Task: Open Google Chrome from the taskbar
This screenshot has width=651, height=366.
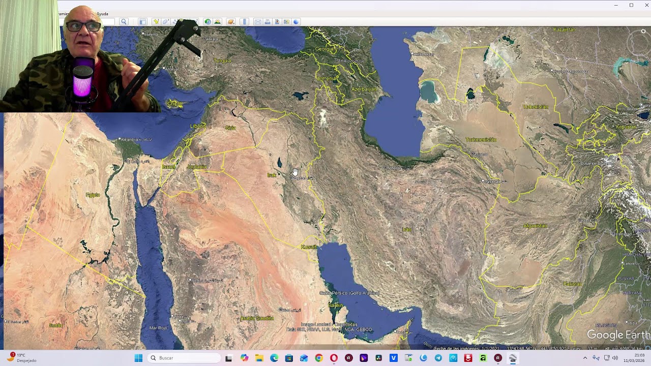Action: tap(318, 358)
